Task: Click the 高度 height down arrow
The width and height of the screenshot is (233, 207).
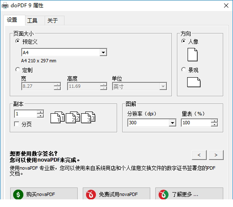Action: 104,88
